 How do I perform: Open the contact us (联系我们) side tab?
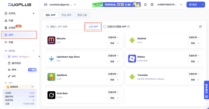click(x=206, y=90)
